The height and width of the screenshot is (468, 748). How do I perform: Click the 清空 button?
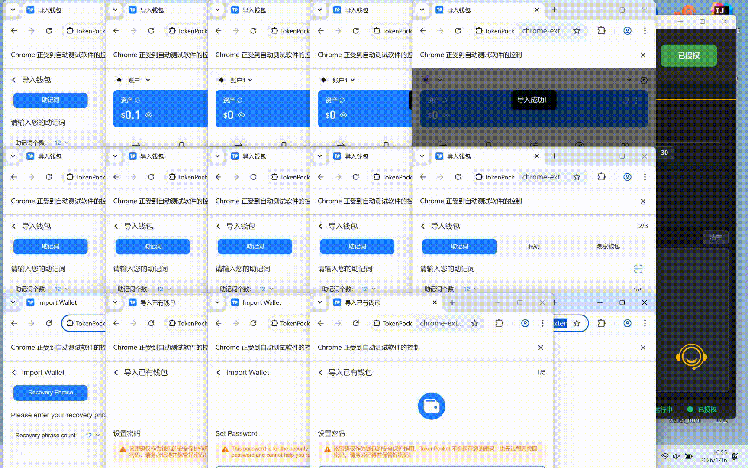(715, 237)
